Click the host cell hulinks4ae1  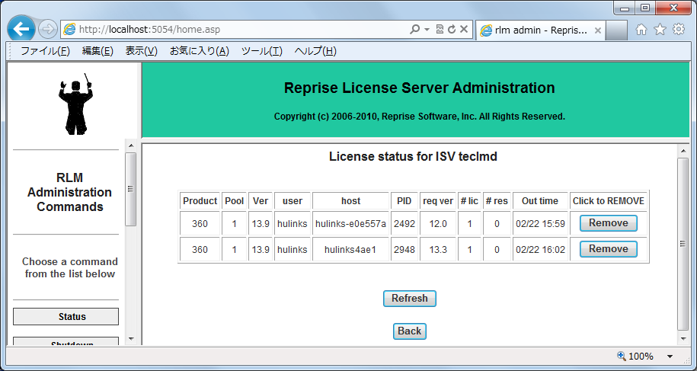point(350,250)
